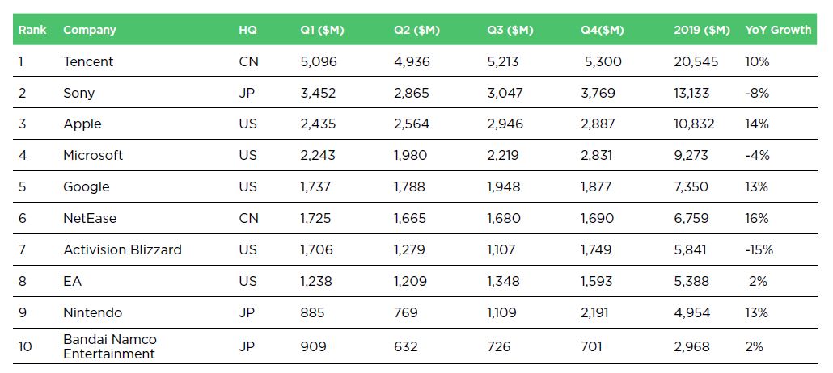Select the Q3 ($M) column header
The height and width of the screenshot is (373, 833).
tap(510, 30)
